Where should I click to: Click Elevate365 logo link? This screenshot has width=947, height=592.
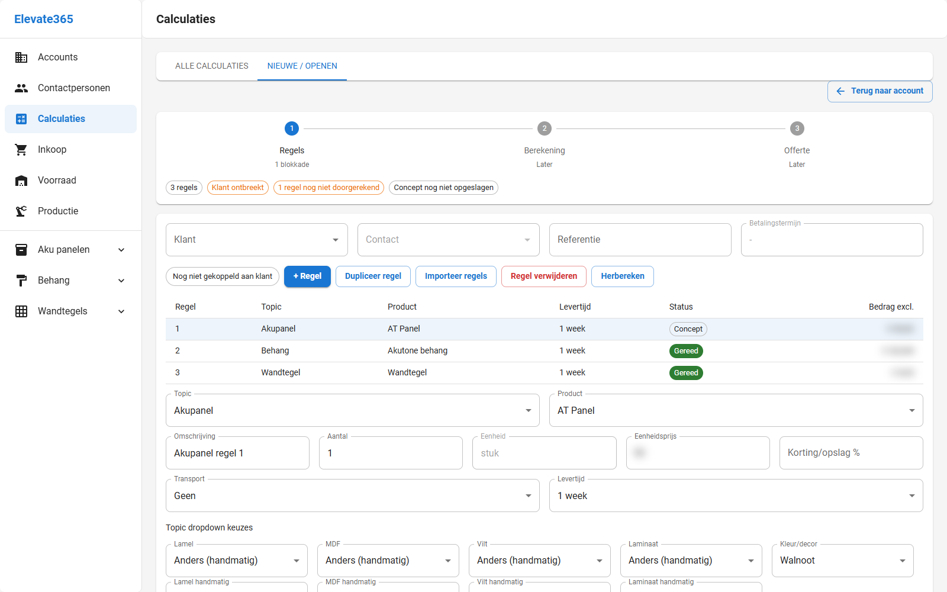[x=44, y=19]
